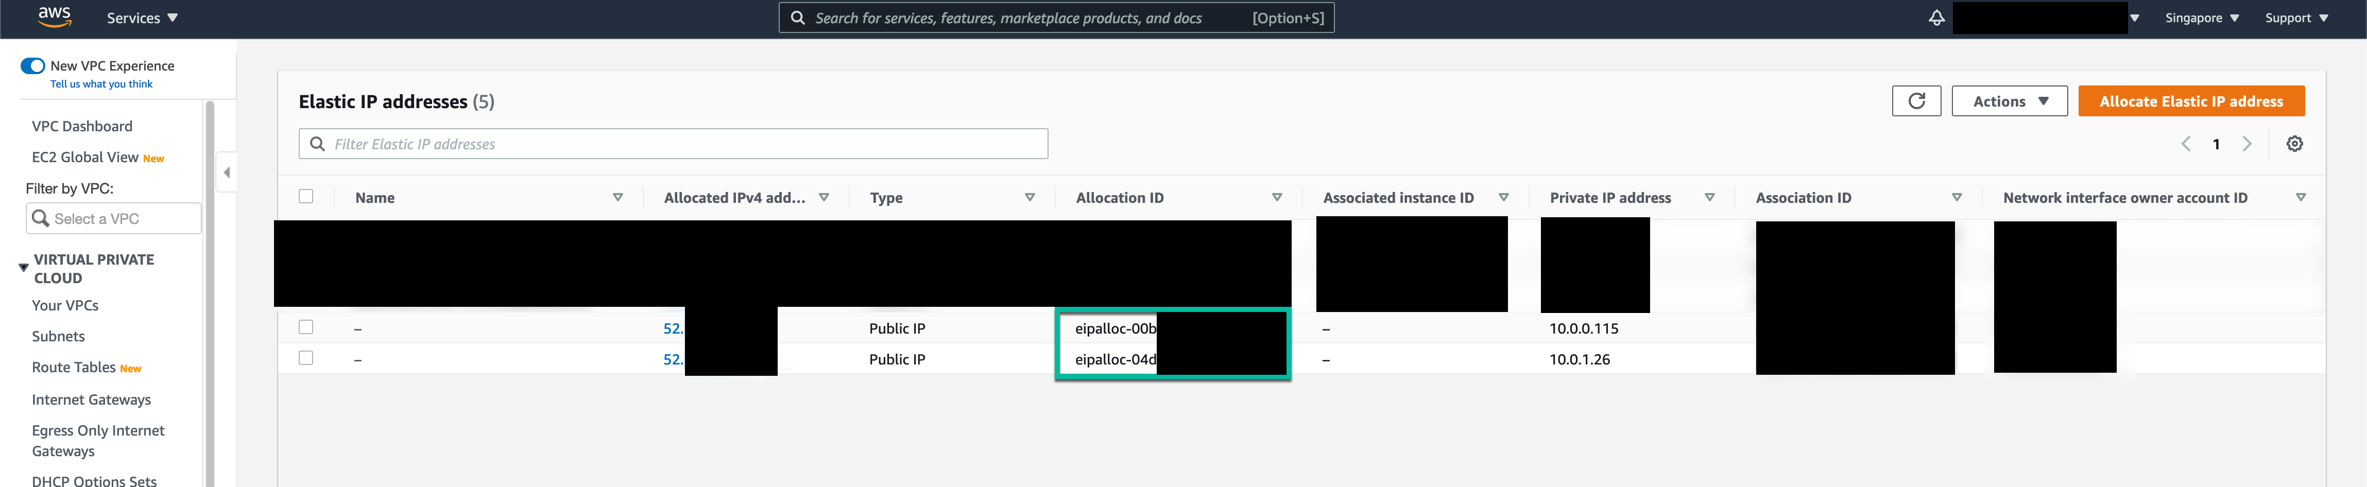
Task: Collapse the left navigation panel arrow
Action: pos(226,173)
